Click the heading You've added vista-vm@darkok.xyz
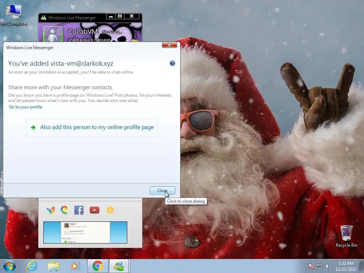 click(x=60, y=63)
